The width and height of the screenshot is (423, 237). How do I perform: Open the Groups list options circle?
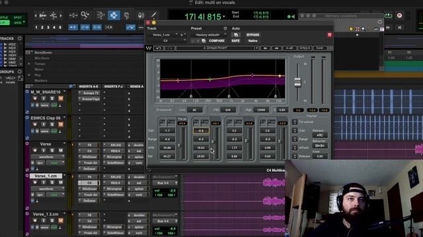[19, 72]
